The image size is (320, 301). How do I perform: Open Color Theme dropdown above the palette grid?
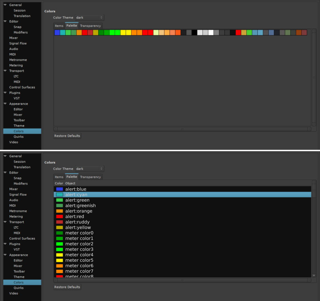pos(89,18)
